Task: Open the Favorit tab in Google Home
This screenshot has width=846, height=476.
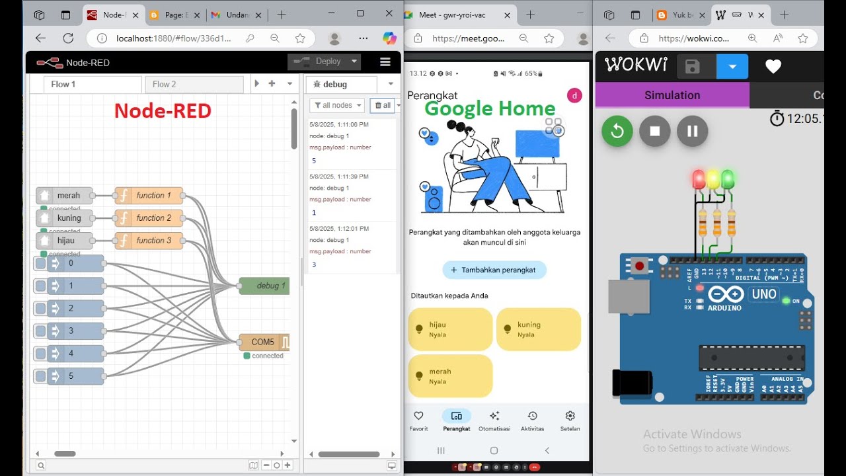Action: (x=418, y=420)
